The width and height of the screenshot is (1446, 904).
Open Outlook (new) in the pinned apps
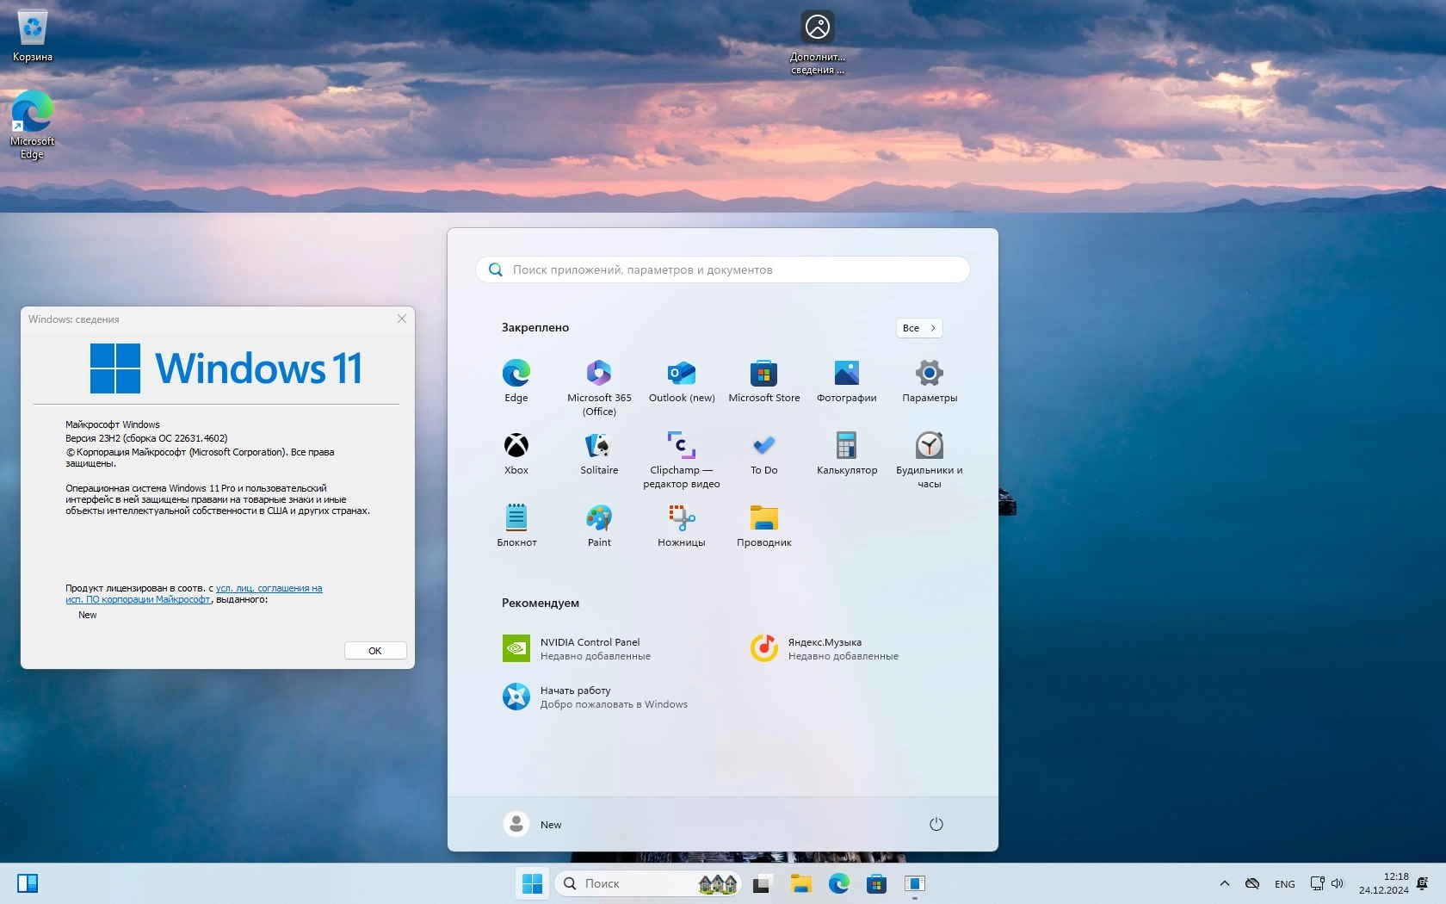coord(682,381)
